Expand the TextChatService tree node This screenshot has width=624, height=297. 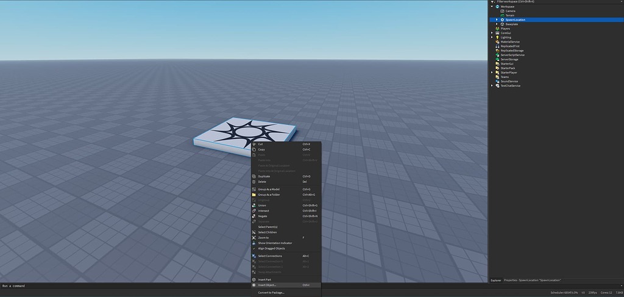coord(492,85)
